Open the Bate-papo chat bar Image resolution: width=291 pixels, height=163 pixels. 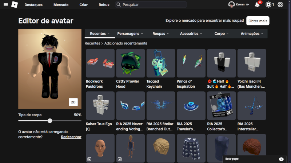tap(254, 159)
